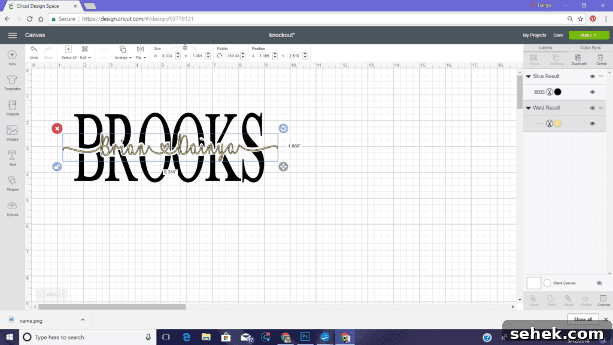Open the Arrange dropdown
The width and height of the screenshot is (613, 345).
[123, 52]
